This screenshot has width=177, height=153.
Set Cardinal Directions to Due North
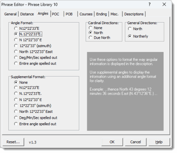coord(99,37)
